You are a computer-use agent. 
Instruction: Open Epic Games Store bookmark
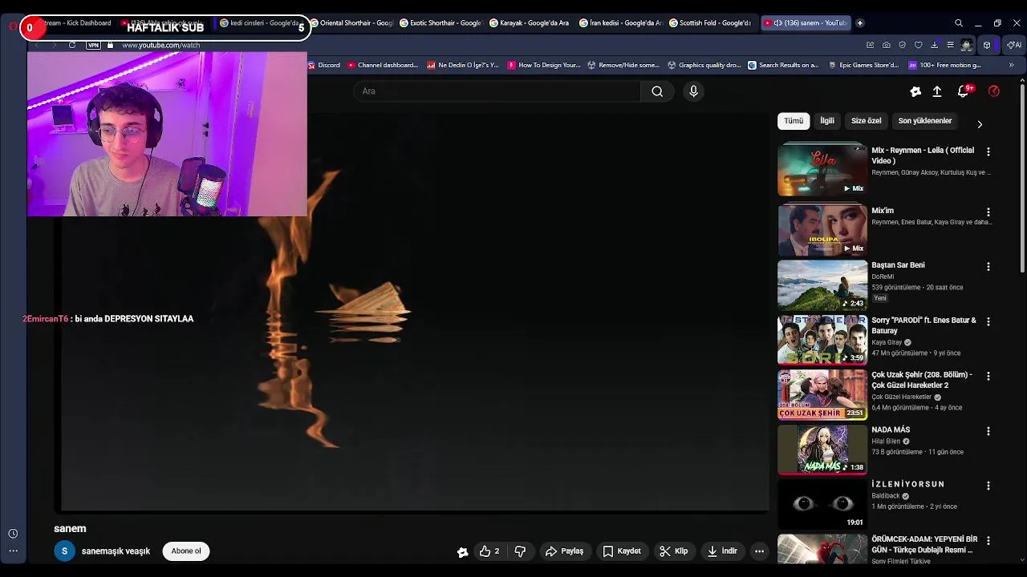pos(864,65)
